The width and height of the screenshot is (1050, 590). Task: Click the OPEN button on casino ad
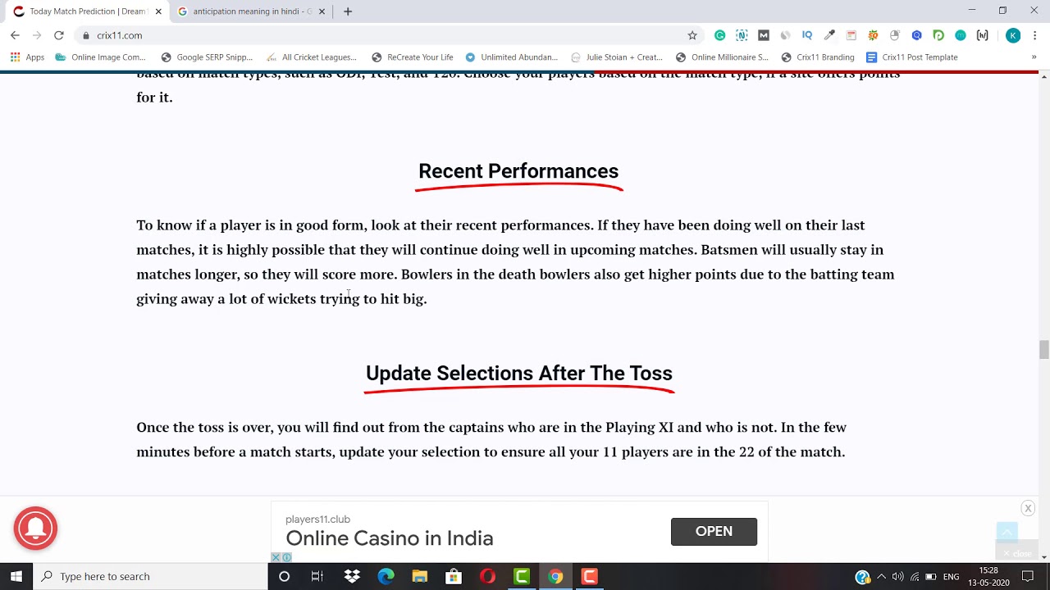coord(714,531)
